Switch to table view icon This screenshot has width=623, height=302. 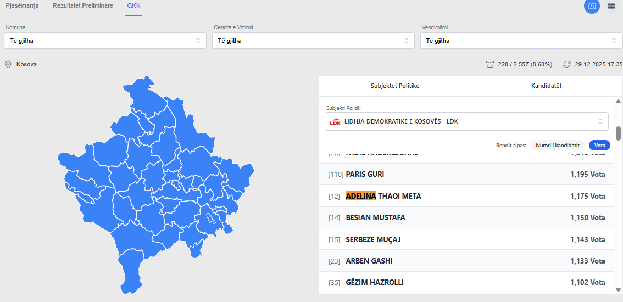(x=611, y=6)
